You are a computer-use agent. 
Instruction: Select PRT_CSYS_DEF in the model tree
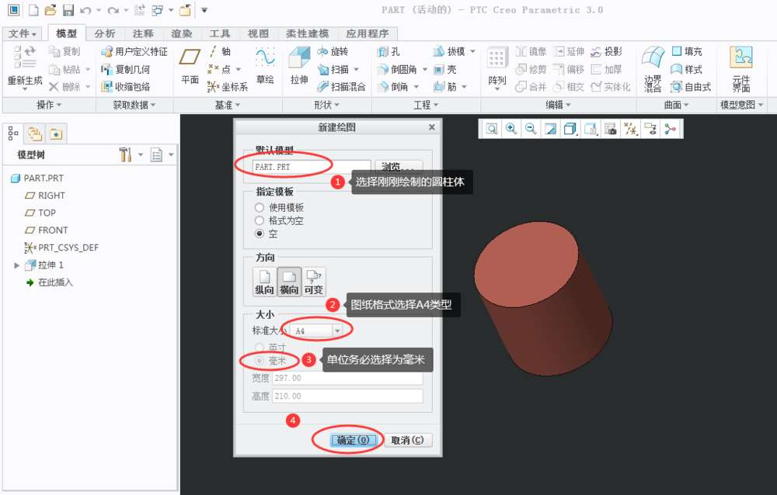pos(61,247)
